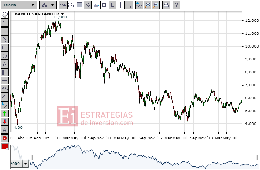Enable the crosshair cursor
The width and height of the screenshot is (260, 170).
(121, 5)
